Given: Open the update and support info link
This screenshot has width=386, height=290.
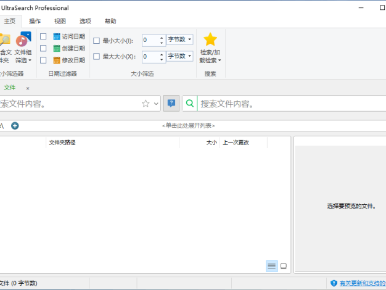Looking at the screenshot, I should click(363, 283).
